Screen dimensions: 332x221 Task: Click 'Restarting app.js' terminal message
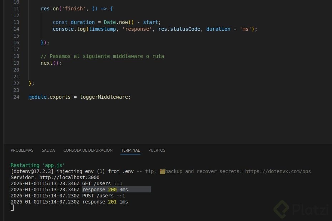(x=38, y=165)
